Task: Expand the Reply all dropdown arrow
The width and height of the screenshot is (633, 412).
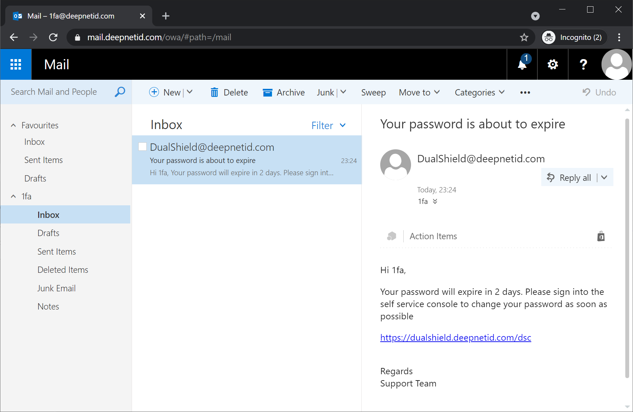Action: click(604, 177)
